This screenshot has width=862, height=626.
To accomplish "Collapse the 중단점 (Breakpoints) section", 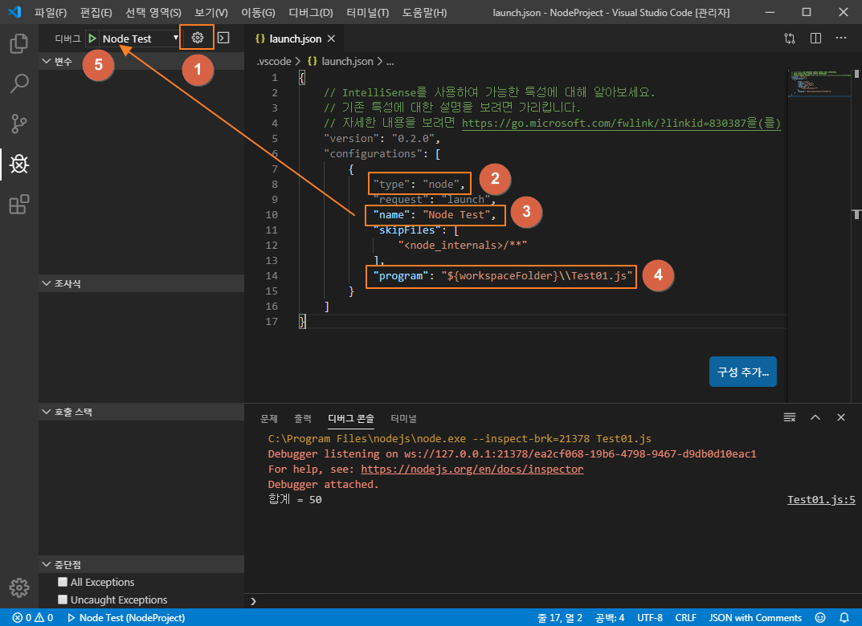I will coord(141,564).
